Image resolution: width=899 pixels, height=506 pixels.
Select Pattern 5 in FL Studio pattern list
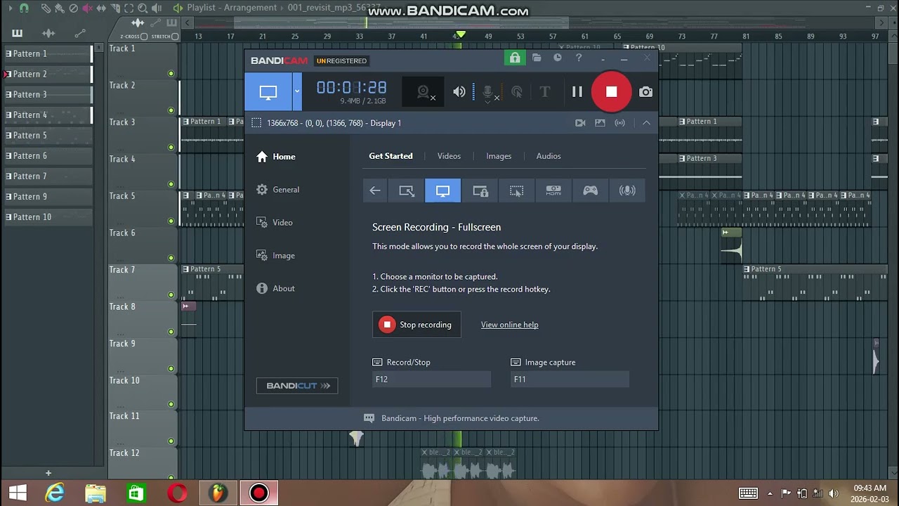[x=48, y=136]
